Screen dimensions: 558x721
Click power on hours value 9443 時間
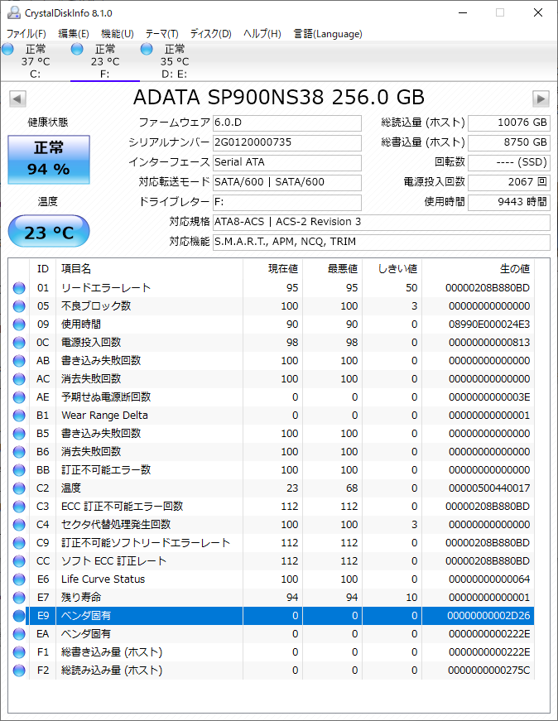(x=509, y=202)
